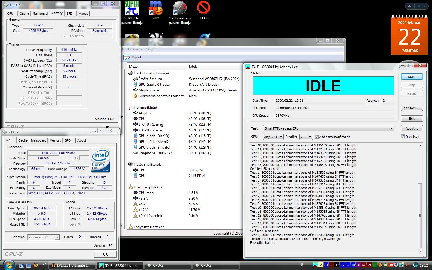Switch to SPD tab in CPU-Z Memory window
Image resolution: width=432 pixels, height=270 pixels.
click(69, 13)
